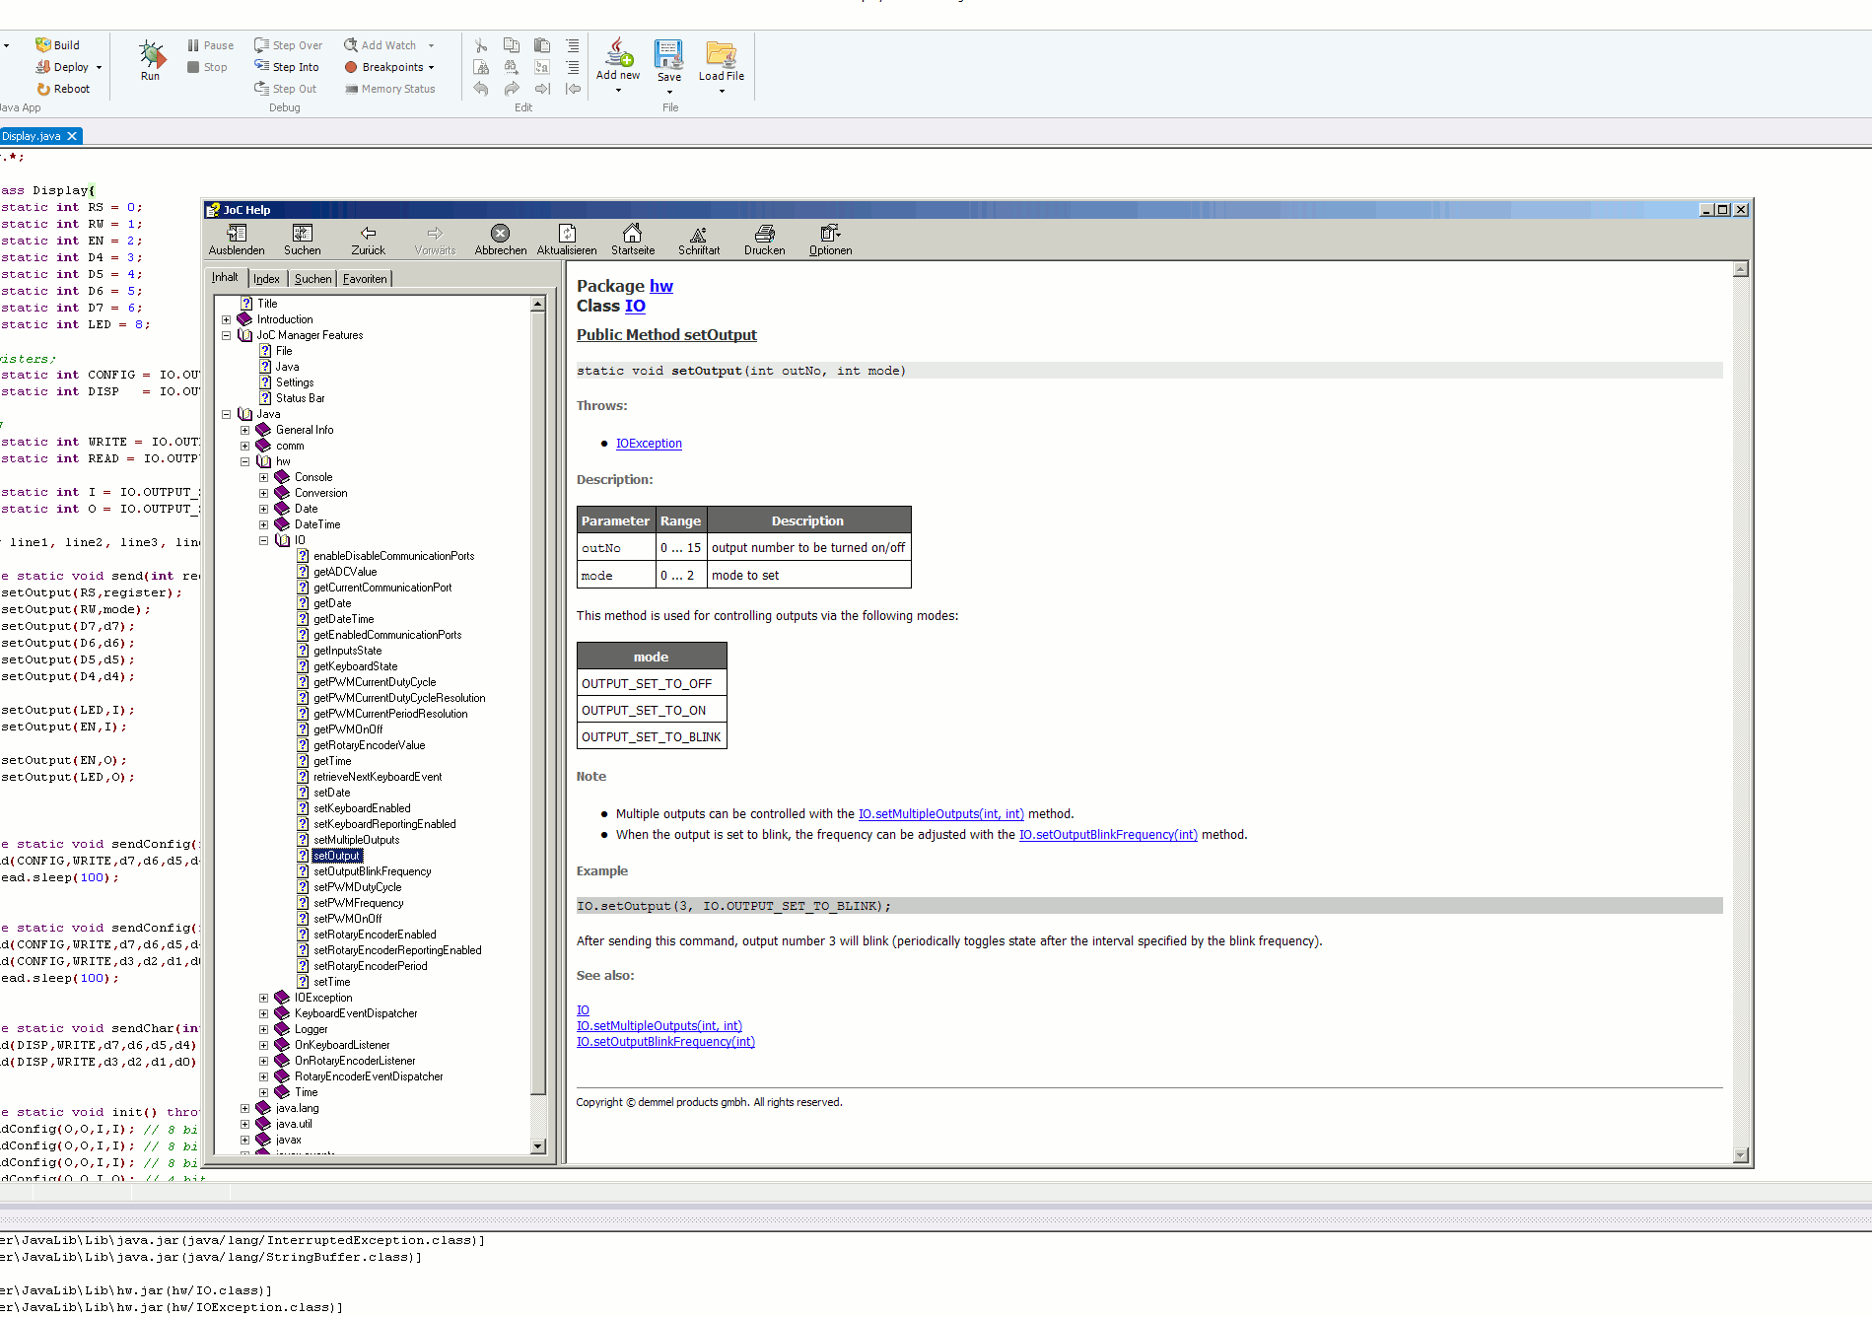Select Status Bar help topic
This screenshot has height=1317, width=1872.
[x=300, y=398]
